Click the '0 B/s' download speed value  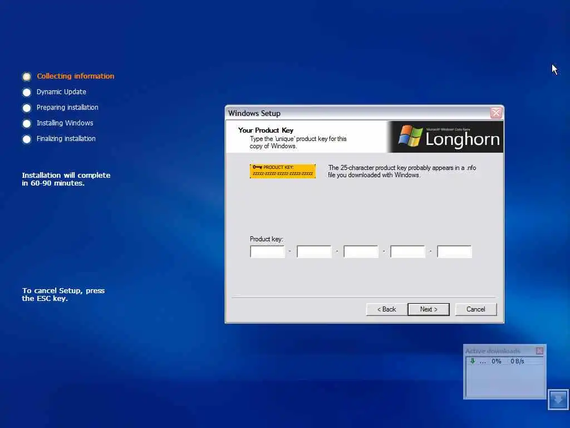pos(517,361)
